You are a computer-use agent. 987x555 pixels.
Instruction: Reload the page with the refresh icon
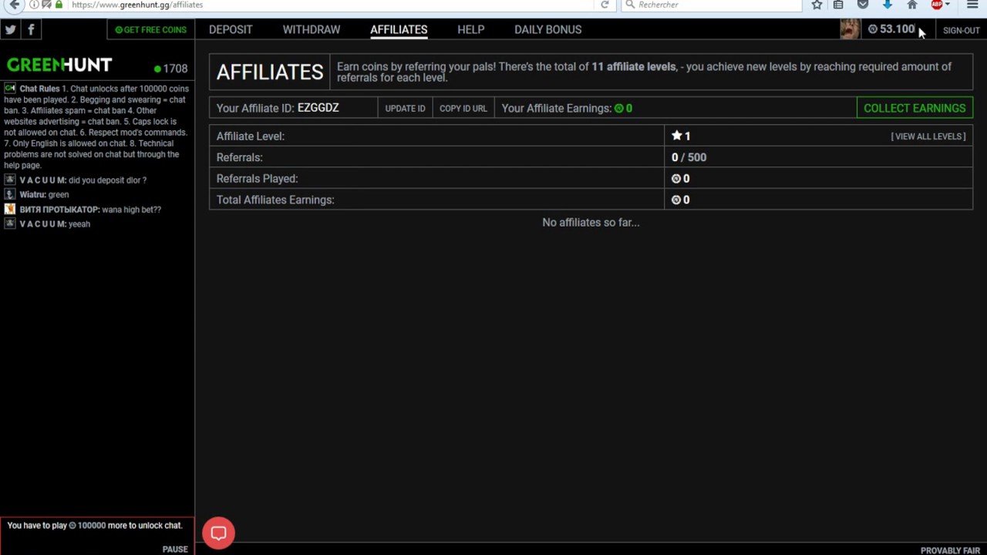click(605, 5)
